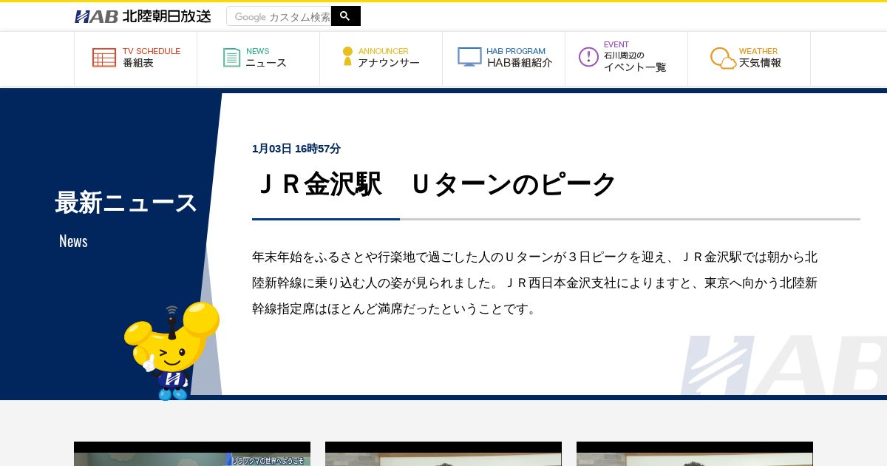
Task: Open the right news video thumbnail
Action: click(x=695, y=454)
